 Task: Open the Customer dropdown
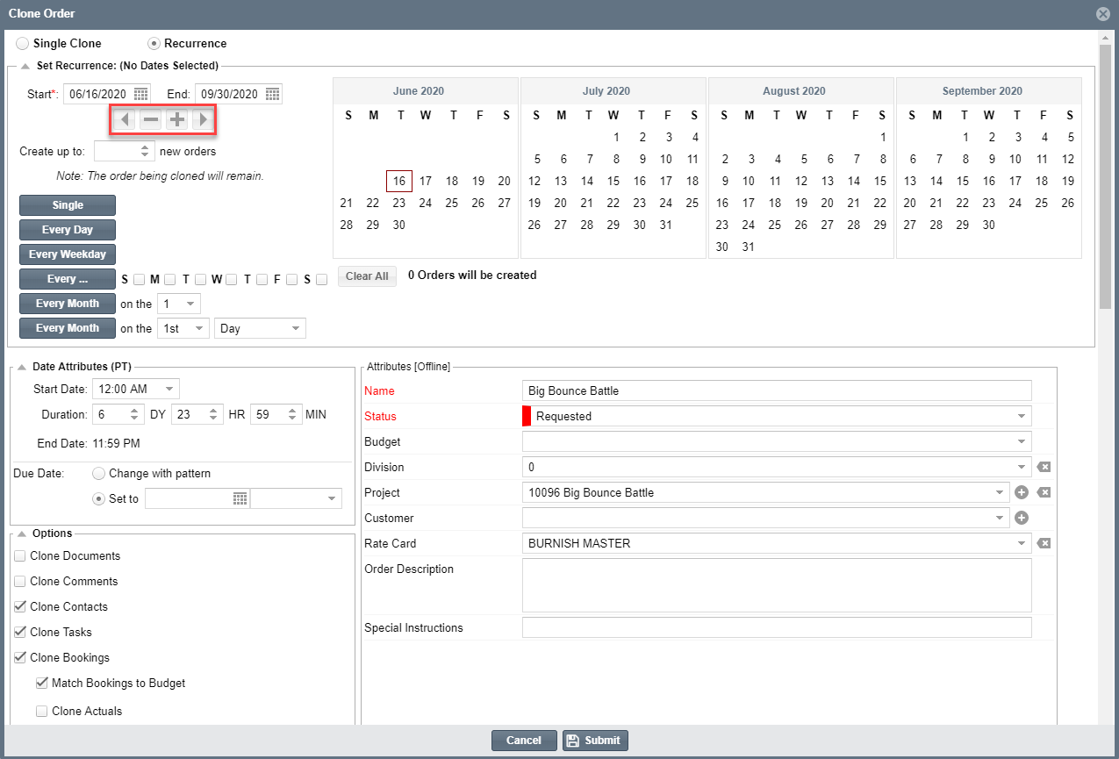click(x=1001, y=519)
